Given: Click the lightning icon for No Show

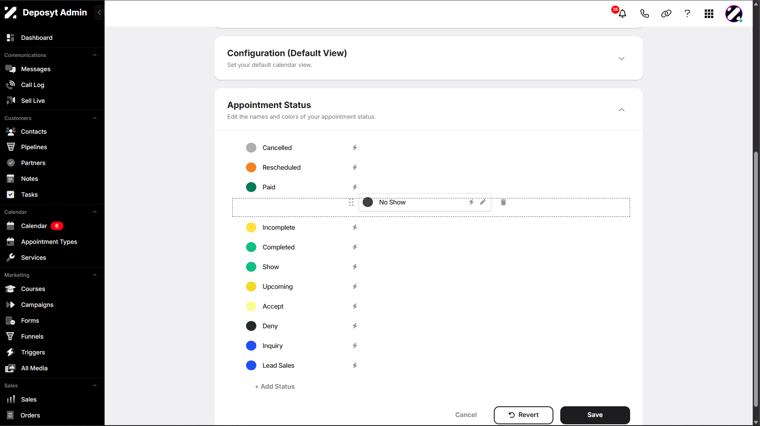Looking at the screenshot, I should [471, 202].
